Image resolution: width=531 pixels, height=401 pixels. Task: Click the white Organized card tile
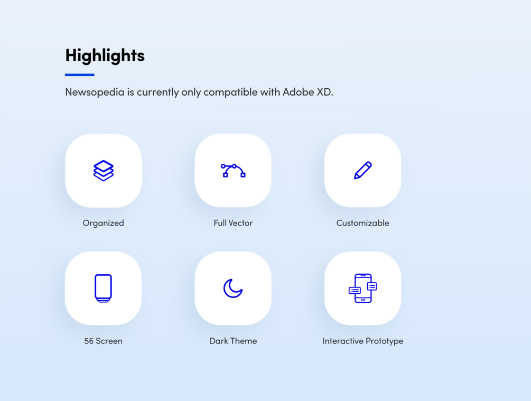(103, 170)
